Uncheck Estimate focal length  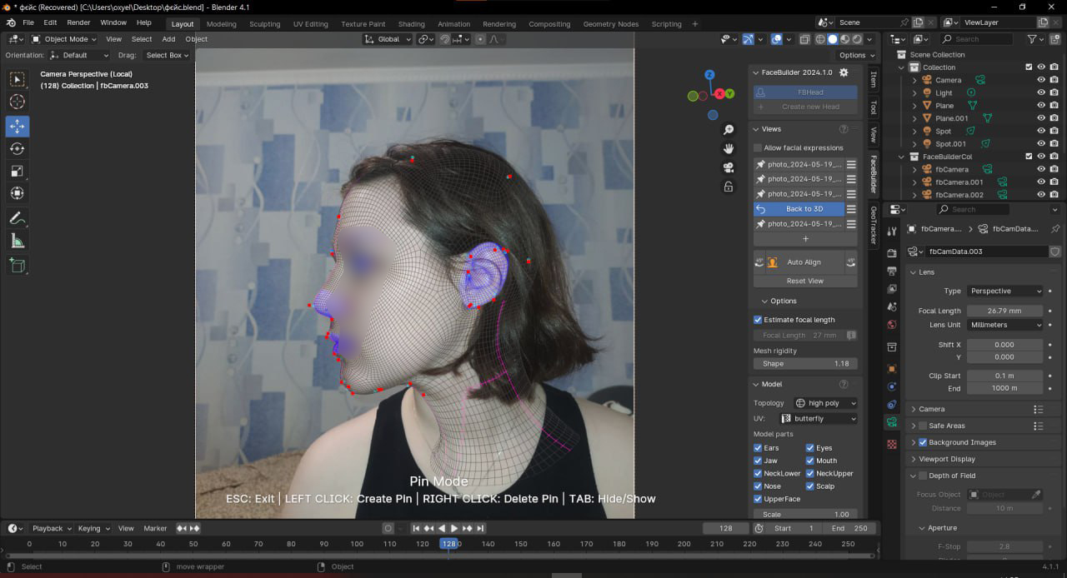pos(758,320)
